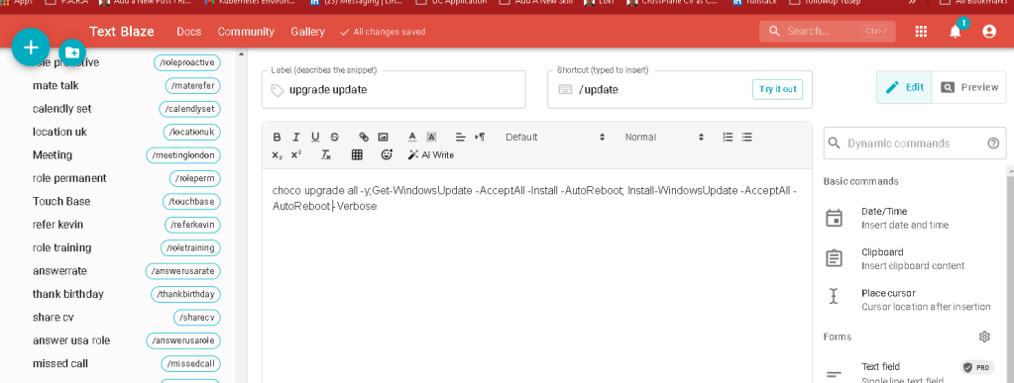
Task: Insert an image with the image icon
Action: click(383, 137)
